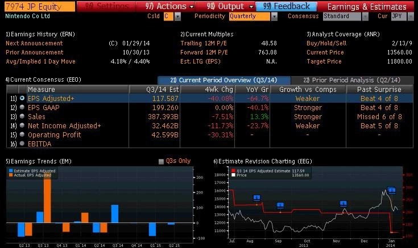
Task: Click the earnings marker icon near August
Action: click(256, 197)
